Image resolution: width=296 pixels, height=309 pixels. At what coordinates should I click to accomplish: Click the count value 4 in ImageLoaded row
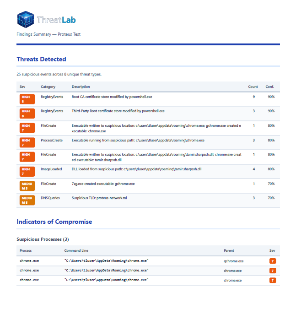pos(253,169)
